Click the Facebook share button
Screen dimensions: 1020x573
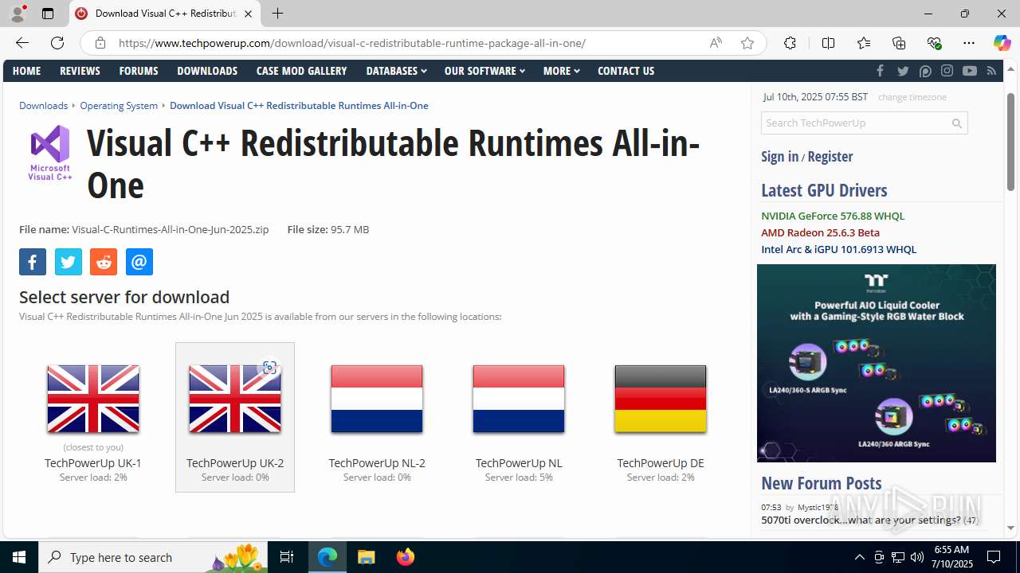pyautogui.click(x=33, y=262)
